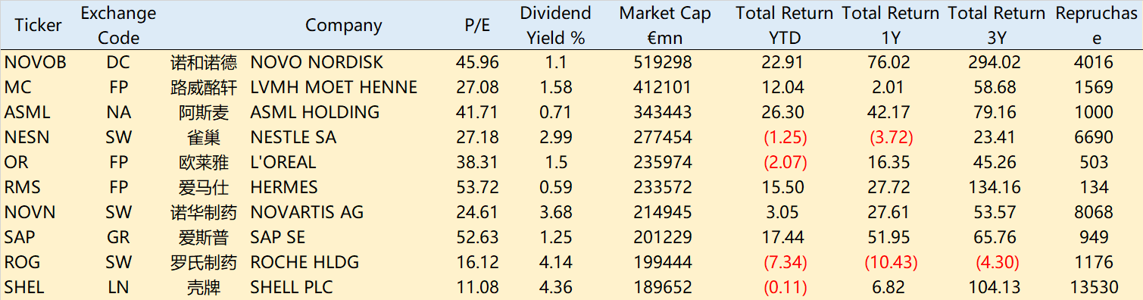
Task: Click NOVARTIS AG dividend yield 3.68
Action: tap(555, 212)
